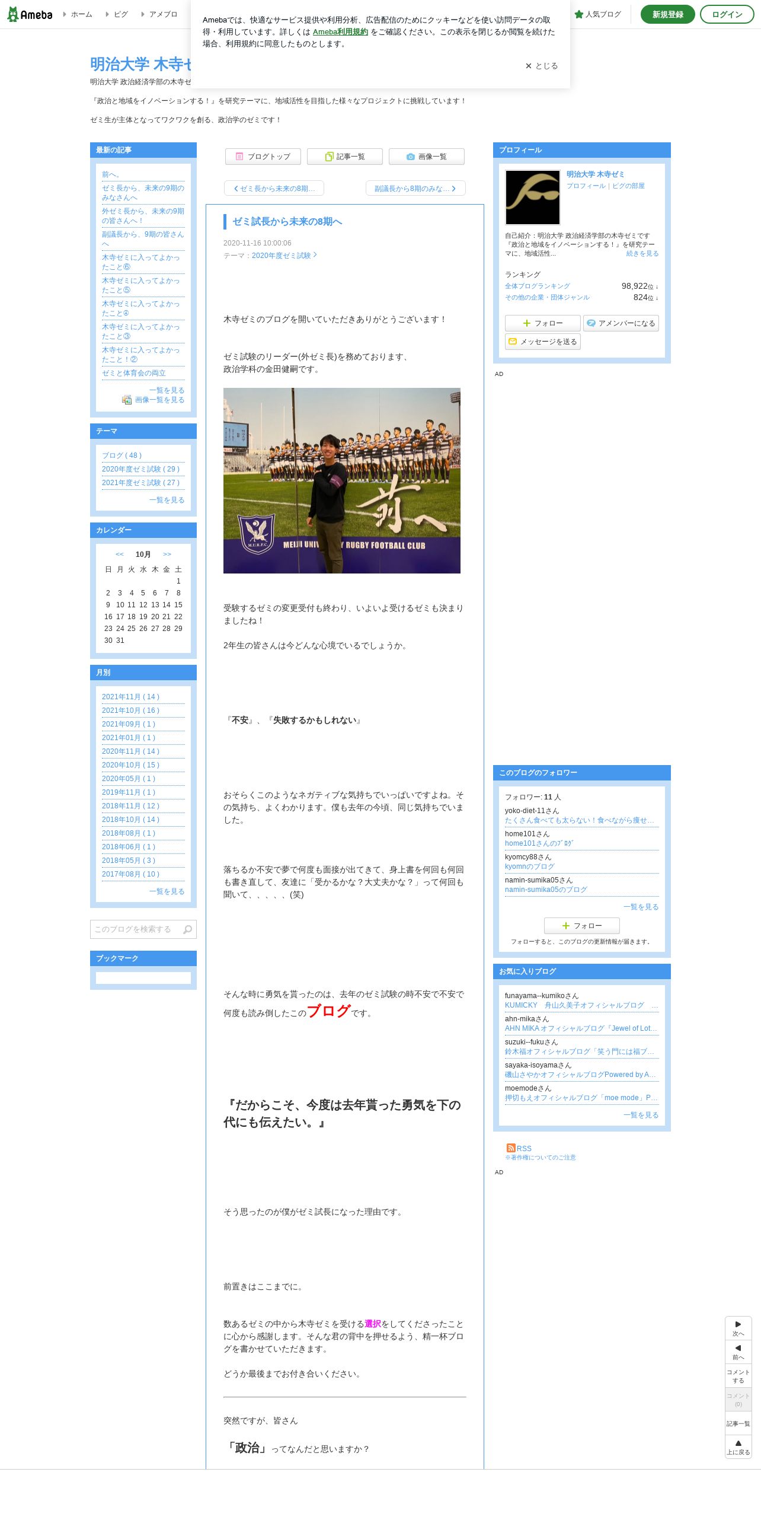Click floating 前へ arrow button
The width and height of the screenshot is (761, 1523).
coord(738,1352)
